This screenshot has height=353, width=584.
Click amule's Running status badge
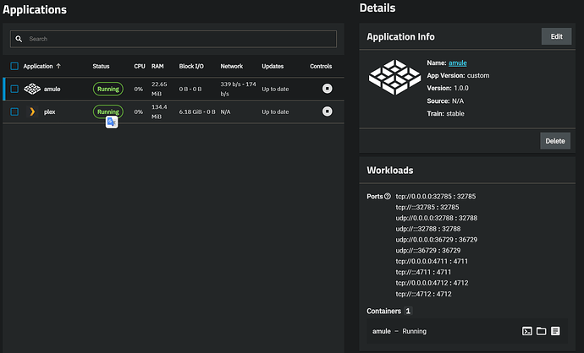coord(108,89)
